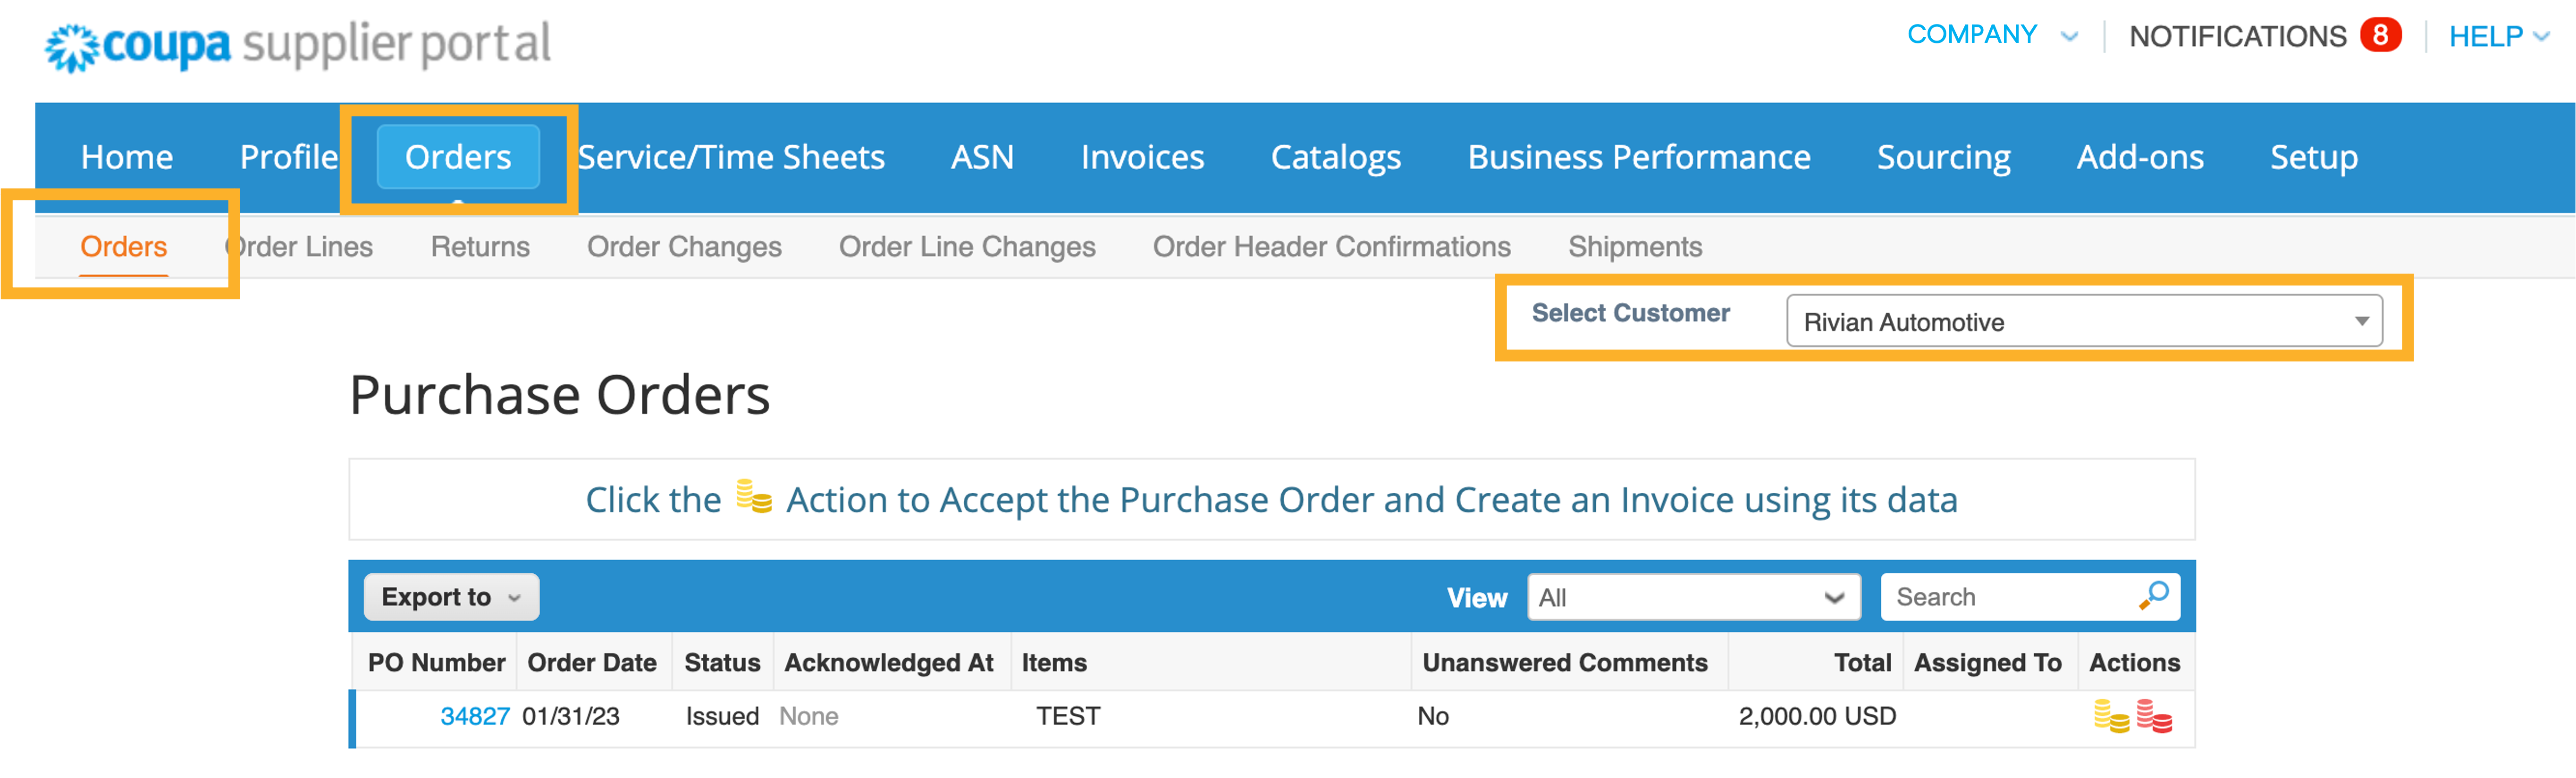This screenshot has height=778, width=2576.
Task: Expand the Export to menu
Action: (451, 597)
